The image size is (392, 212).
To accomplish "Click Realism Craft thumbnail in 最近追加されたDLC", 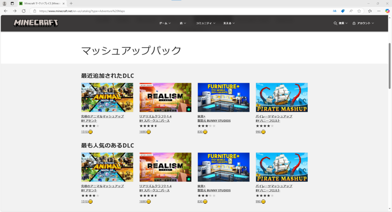I will click(x=165, y=97).
